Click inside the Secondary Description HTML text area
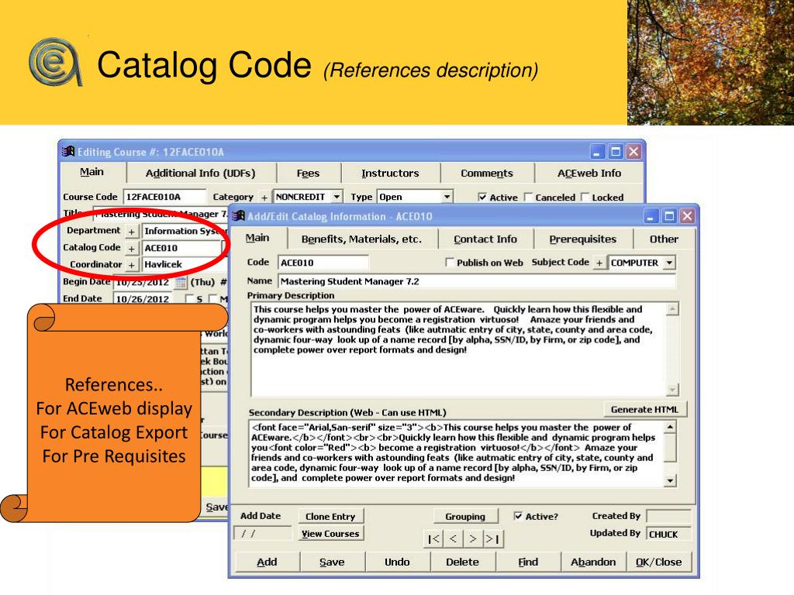Image resolution: width=794 pixels, height=595 pixels. pos(456,454)
